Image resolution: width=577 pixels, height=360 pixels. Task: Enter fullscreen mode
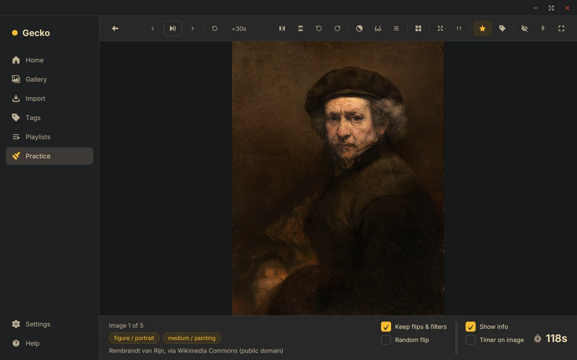(x=561, y=28)
